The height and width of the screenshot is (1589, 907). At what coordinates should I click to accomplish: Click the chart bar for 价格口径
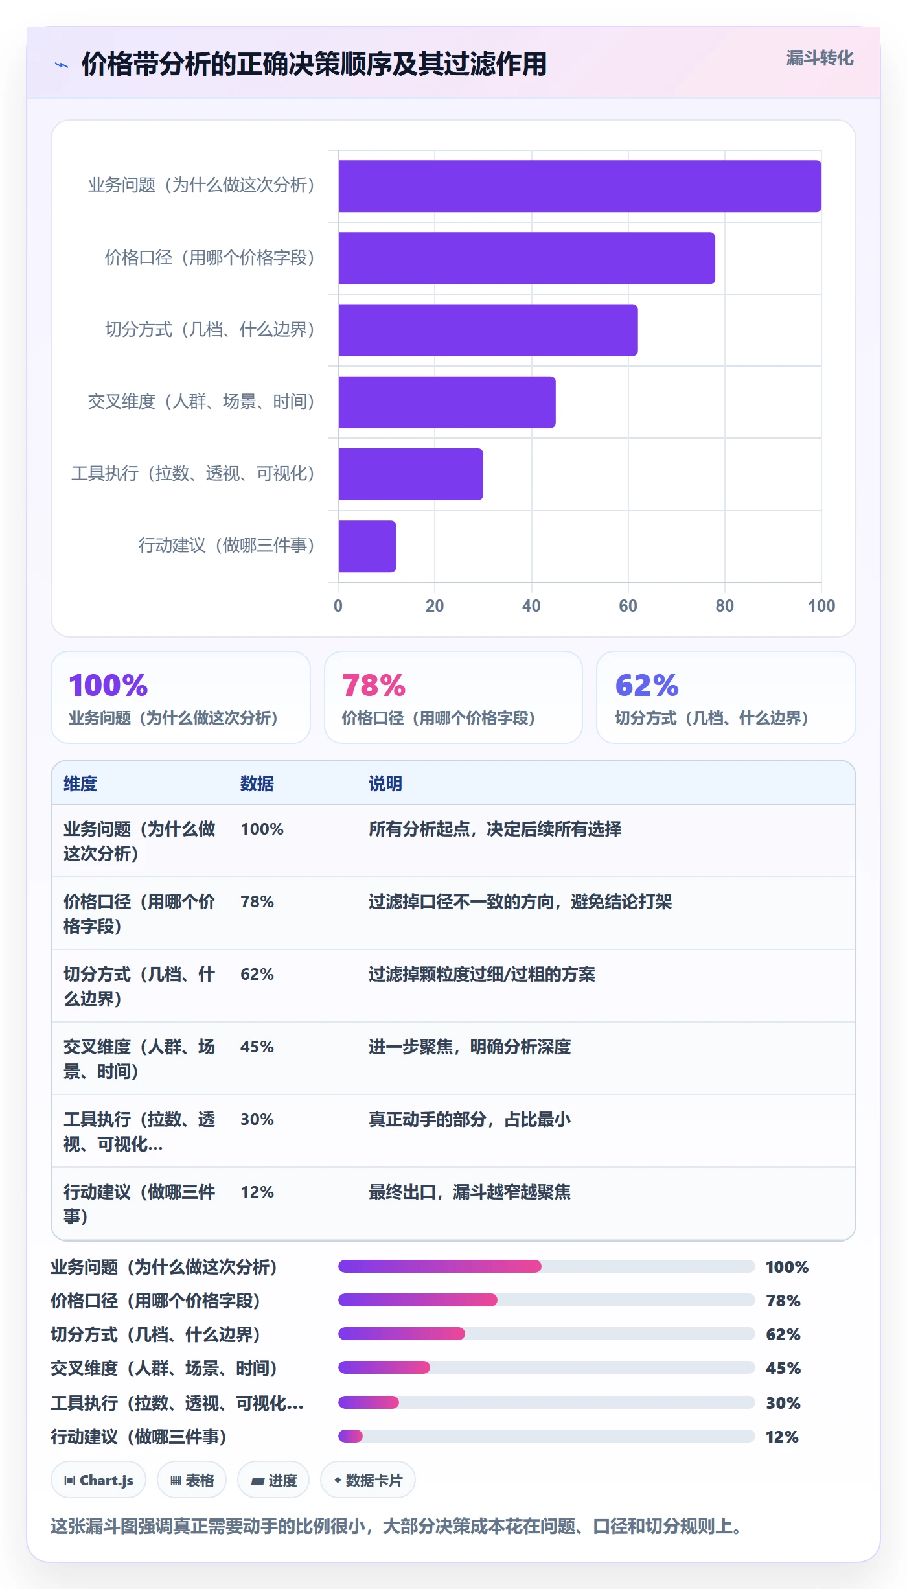527,258
